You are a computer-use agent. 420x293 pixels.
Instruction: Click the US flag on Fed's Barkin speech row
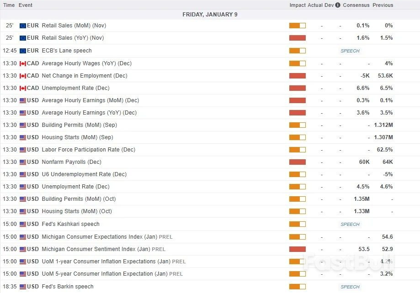(x=22, y=287)
